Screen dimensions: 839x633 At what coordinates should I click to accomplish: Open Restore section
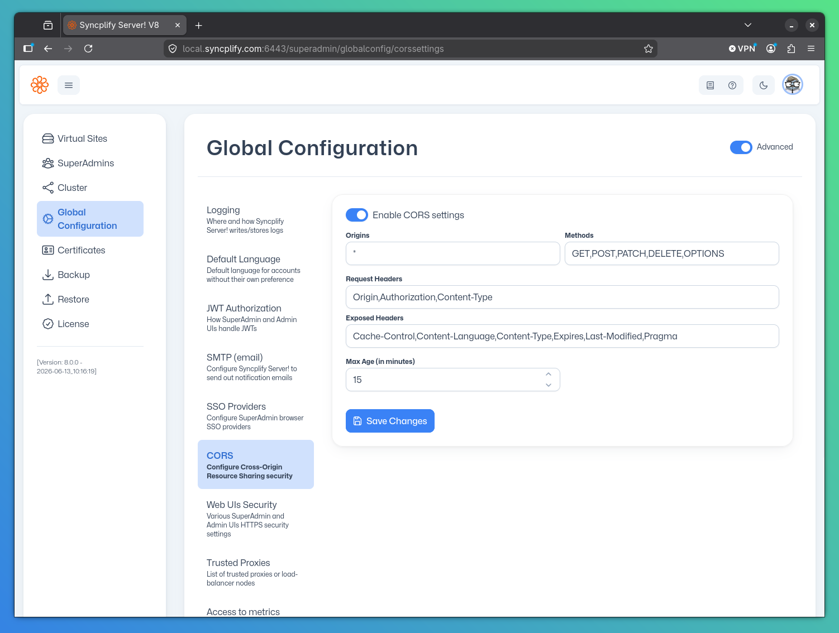[x=90, y=299]
